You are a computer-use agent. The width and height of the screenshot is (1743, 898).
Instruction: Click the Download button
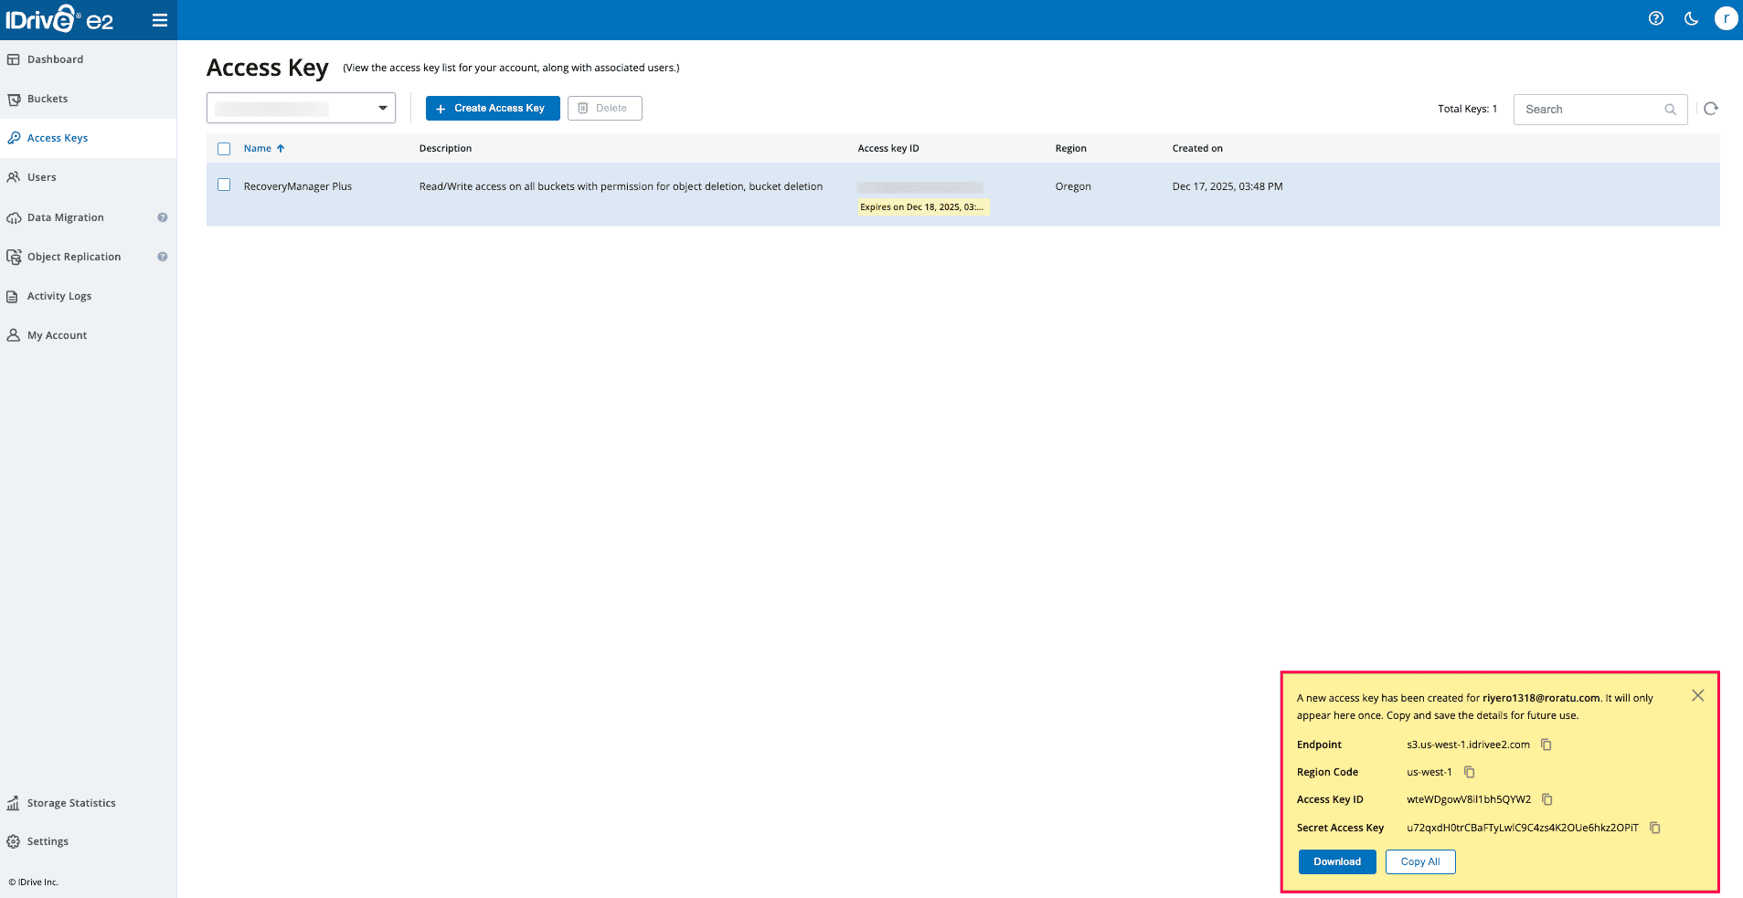1337,861
